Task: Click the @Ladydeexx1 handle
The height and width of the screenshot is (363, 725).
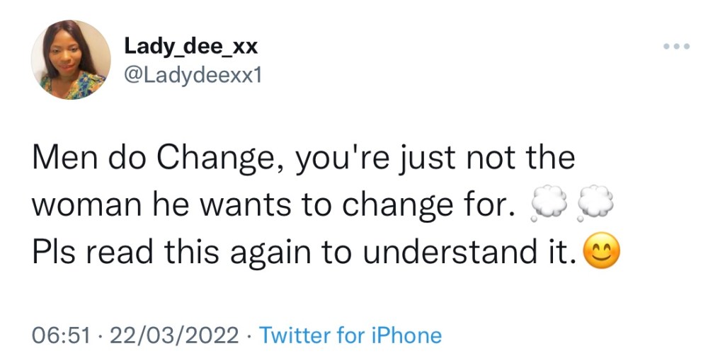Action: click(x=193, y=74)
